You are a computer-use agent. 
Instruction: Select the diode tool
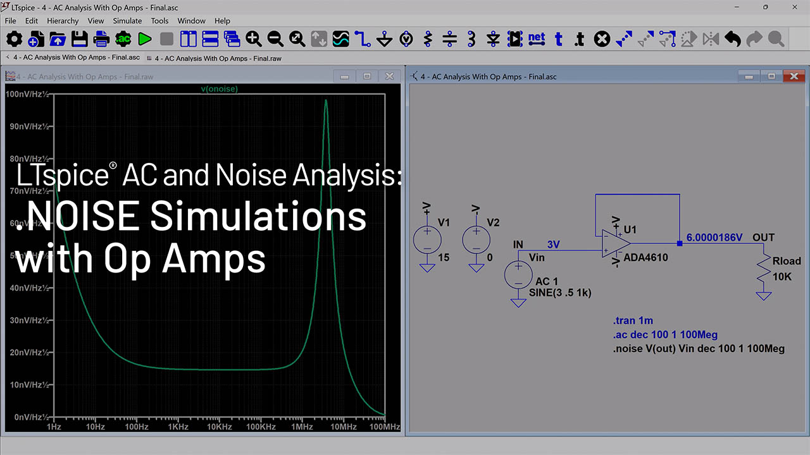[x=494, y=39]
